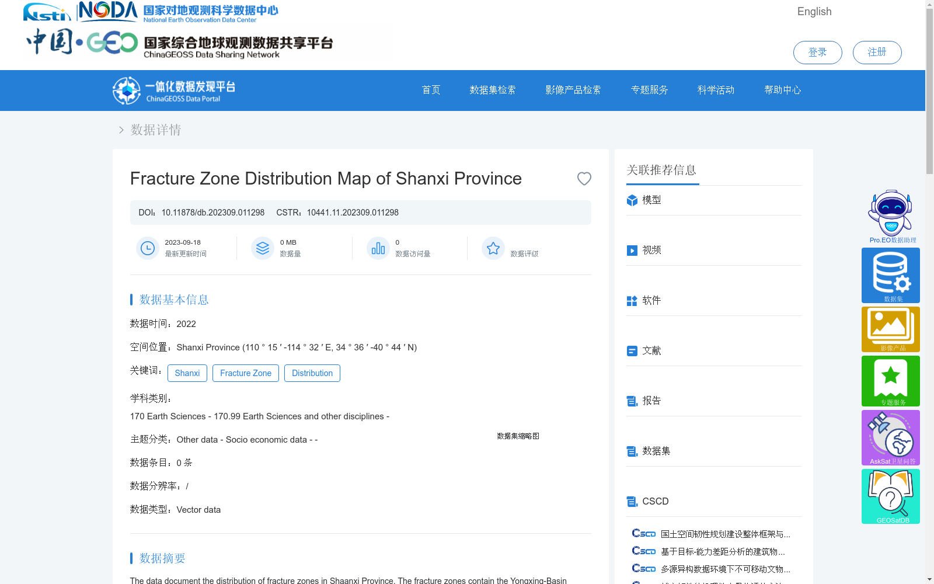Click the bar chart icon for 数据访问量
The height and width of the screenshot is (584, 934).
[378, 248]
